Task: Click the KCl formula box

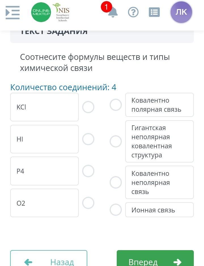Action: point(44,107)
